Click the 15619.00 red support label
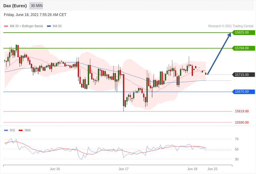Image resolution: width=256 pixels, height=174 pixels. [242, 111]
